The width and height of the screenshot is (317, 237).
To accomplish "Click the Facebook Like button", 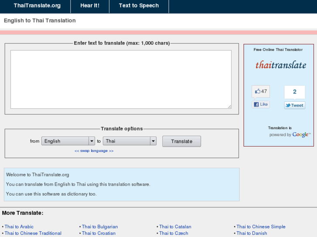I will pyautogui.click(x=261, y=104).
